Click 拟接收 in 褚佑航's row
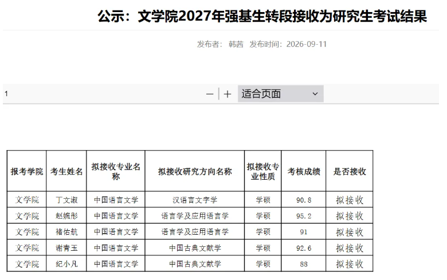This screenshot has width=447, height=280. [x=350, y=232]
